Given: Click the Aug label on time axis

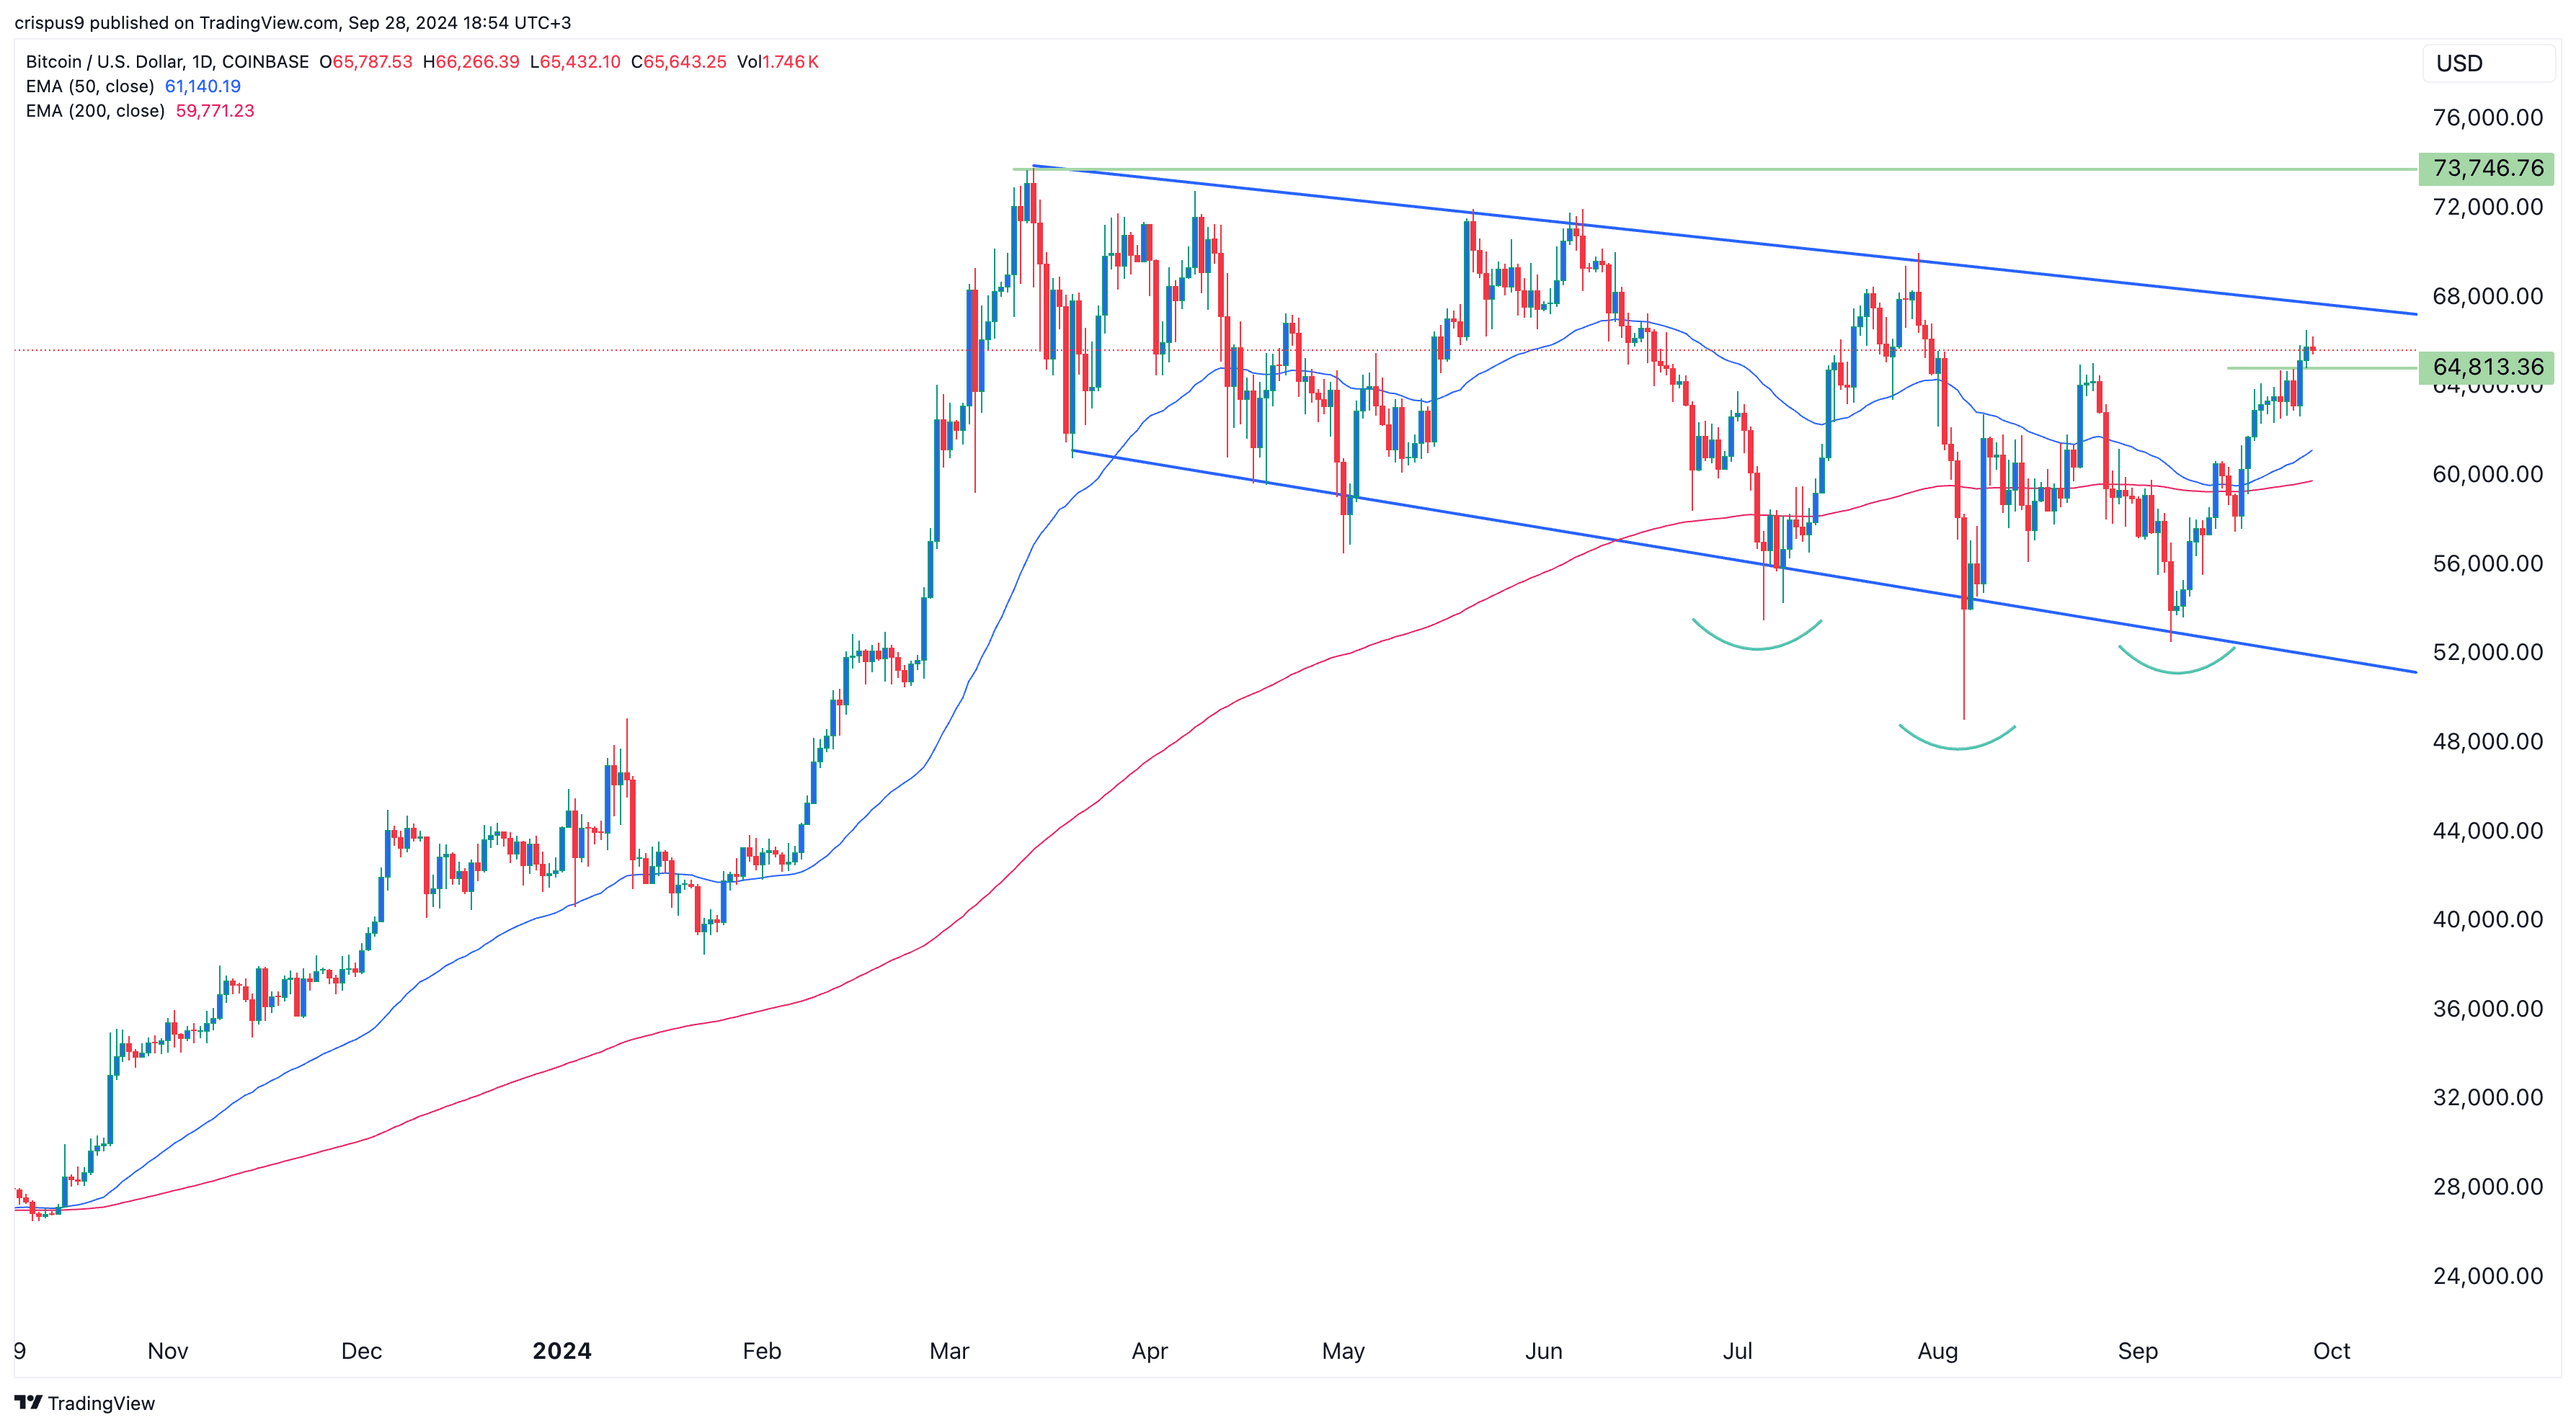Looking at the screenshot, I should point(1937,1351).
